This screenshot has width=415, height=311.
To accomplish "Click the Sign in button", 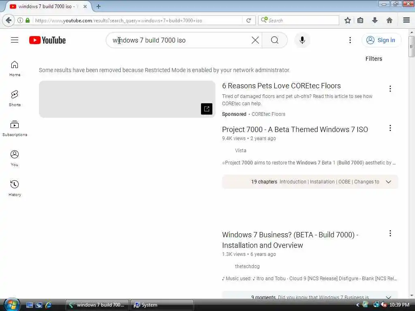I will click(381, 40).
